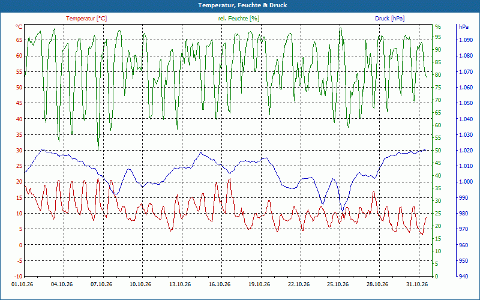Screen dimensions: 480x300
Task: Select the 16.10.26 date axis label
Action: [220, 284]
